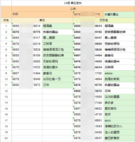Select the ID cell ending in 8537
Screen dimensions: 135x142
click(x=88, y=138)
